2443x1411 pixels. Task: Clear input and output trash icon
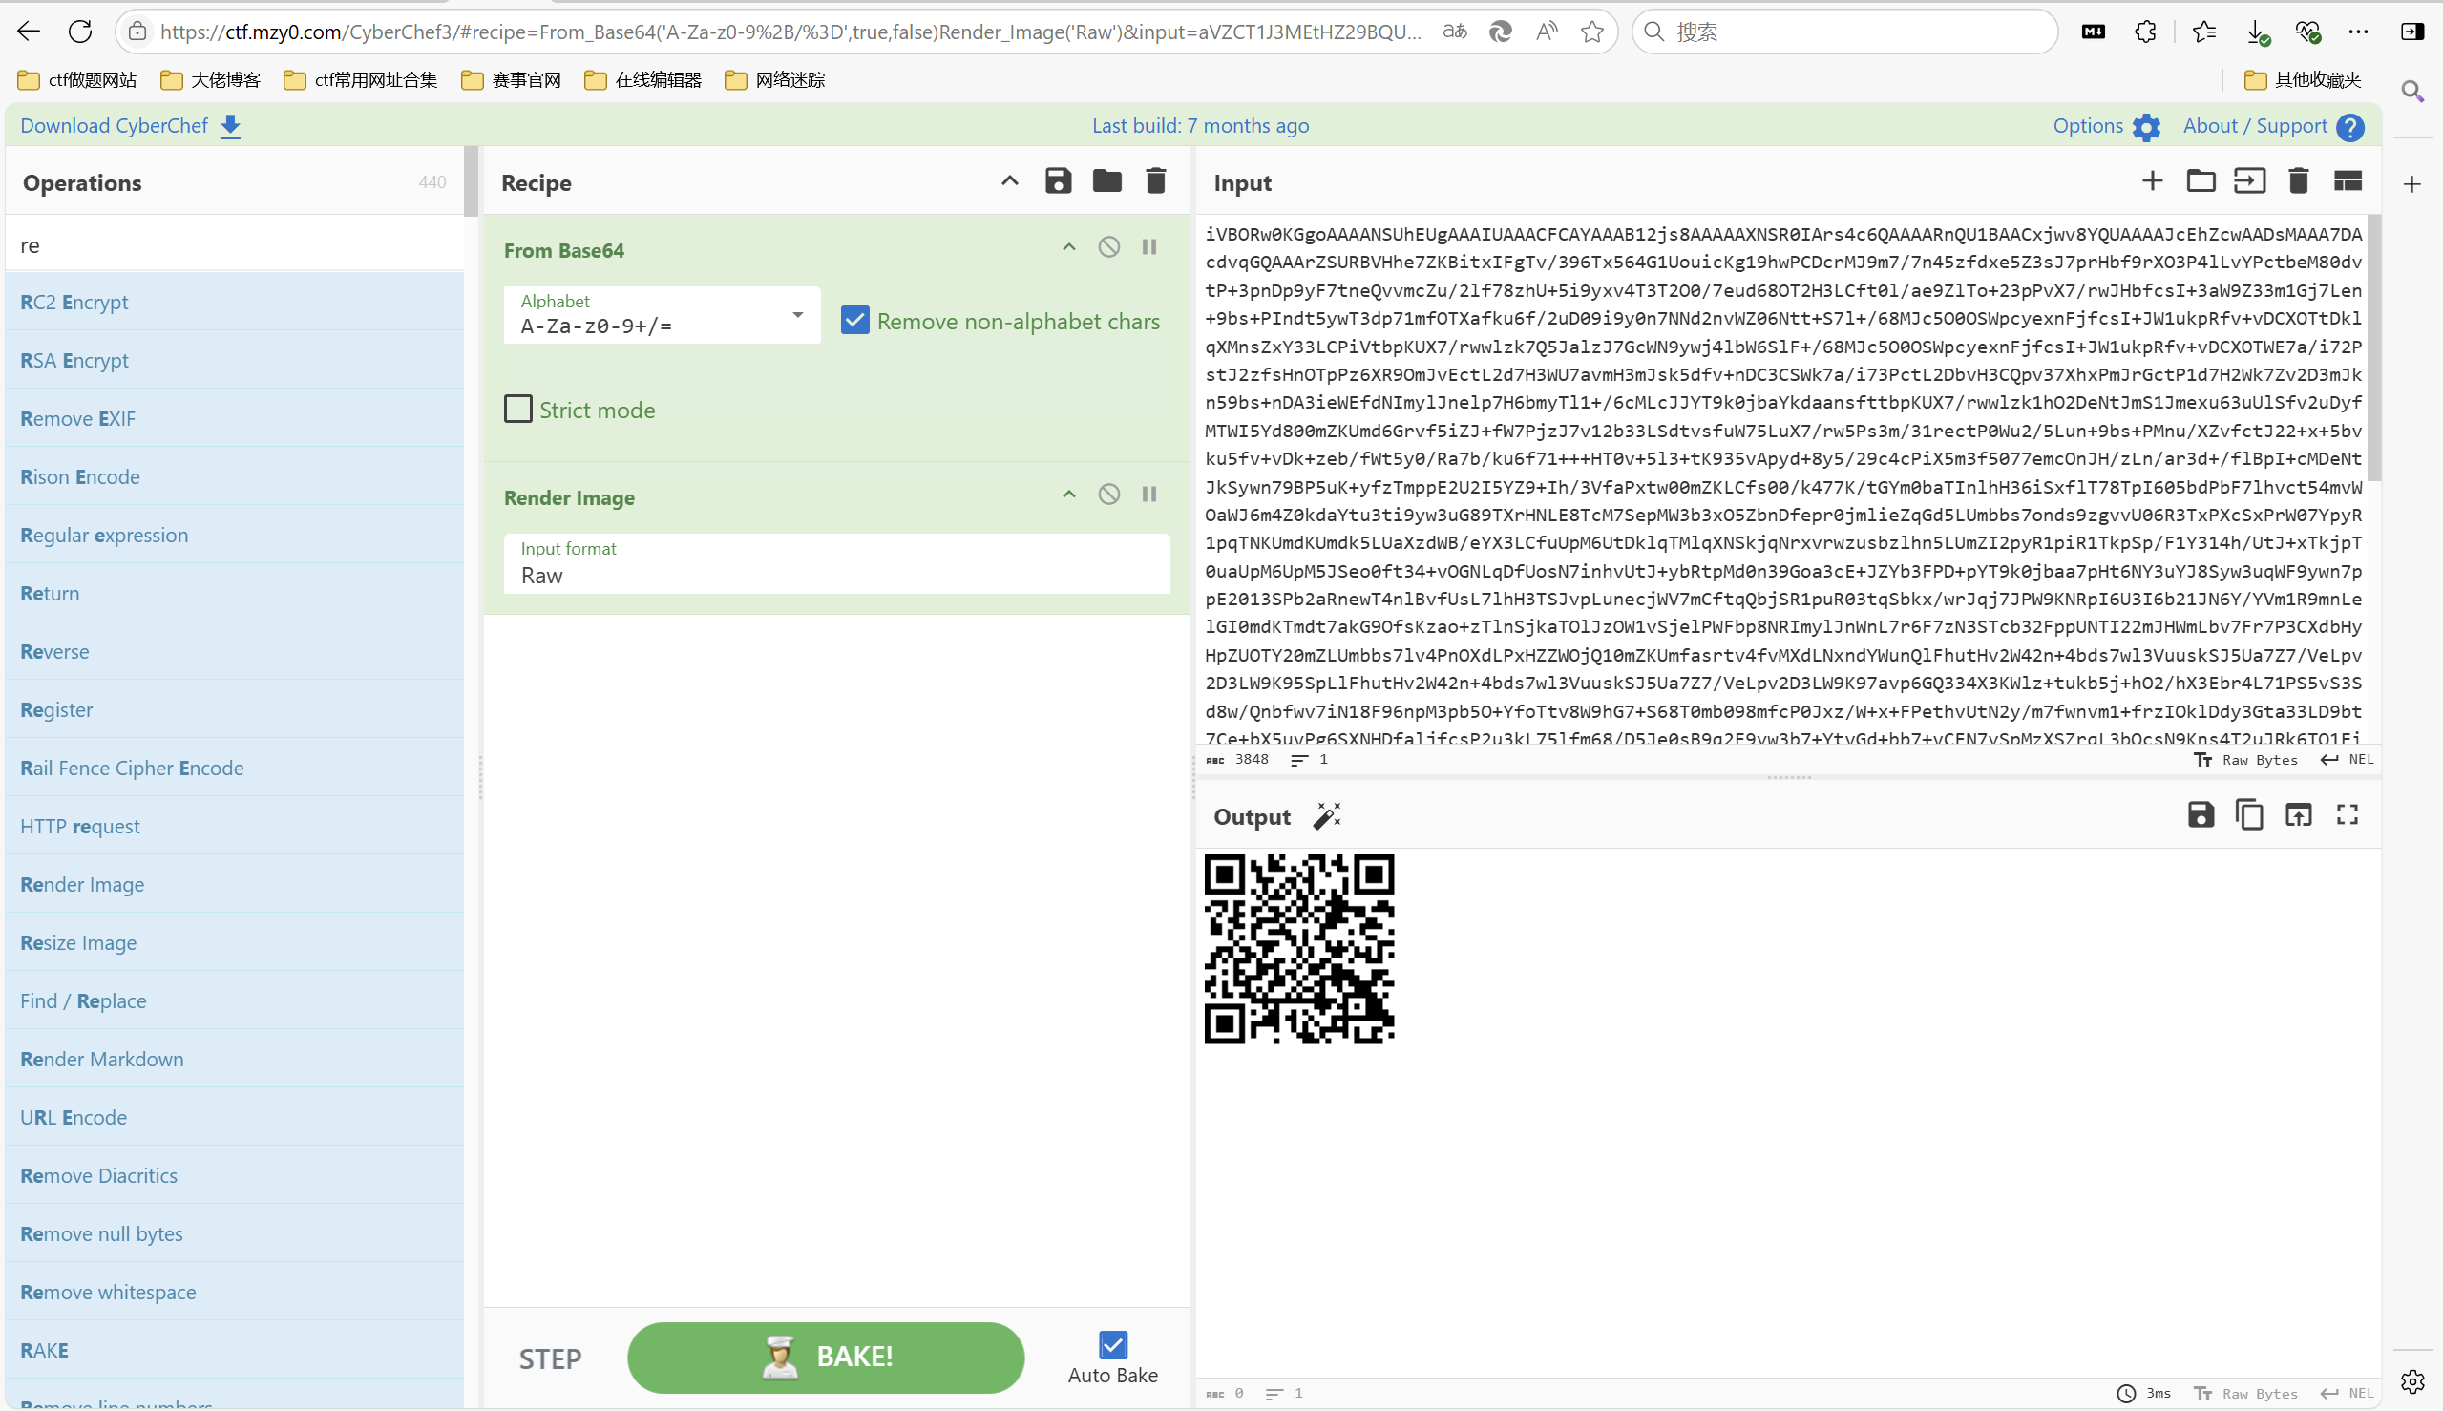(x=2299, y=181)
